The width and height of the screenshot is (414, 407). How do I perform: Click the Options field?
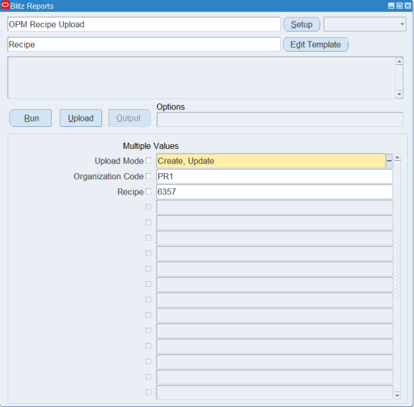tap(279, 119)
